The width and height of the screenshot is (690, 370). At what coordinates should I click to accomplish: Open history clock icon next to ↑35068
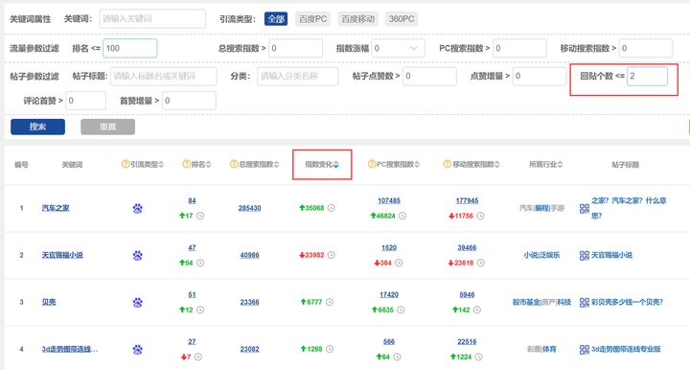coord(332,208)
